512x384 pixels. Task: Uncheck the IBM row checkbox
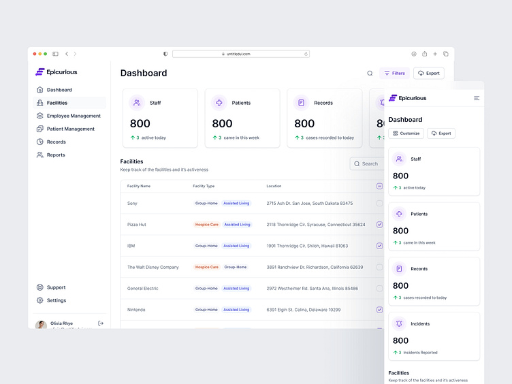379,246
